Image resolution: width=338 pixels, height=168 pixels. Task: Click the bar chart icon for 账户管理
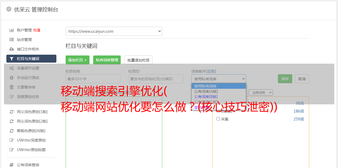tap(11, 30)
